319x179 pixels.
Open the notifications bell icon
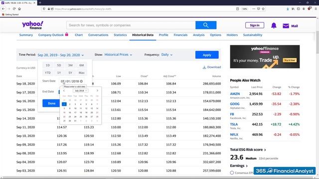point(274,25)
